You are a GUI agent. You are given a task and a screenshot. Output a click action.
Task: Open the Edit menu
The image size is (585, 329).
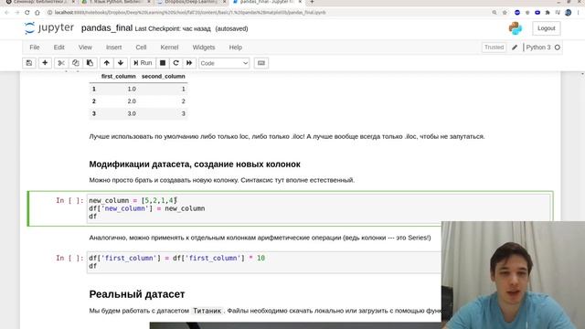tap(58, 48)
